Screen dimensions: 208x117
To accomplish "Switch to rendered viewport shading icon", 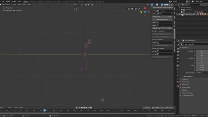I will click(x=172, y=5).
